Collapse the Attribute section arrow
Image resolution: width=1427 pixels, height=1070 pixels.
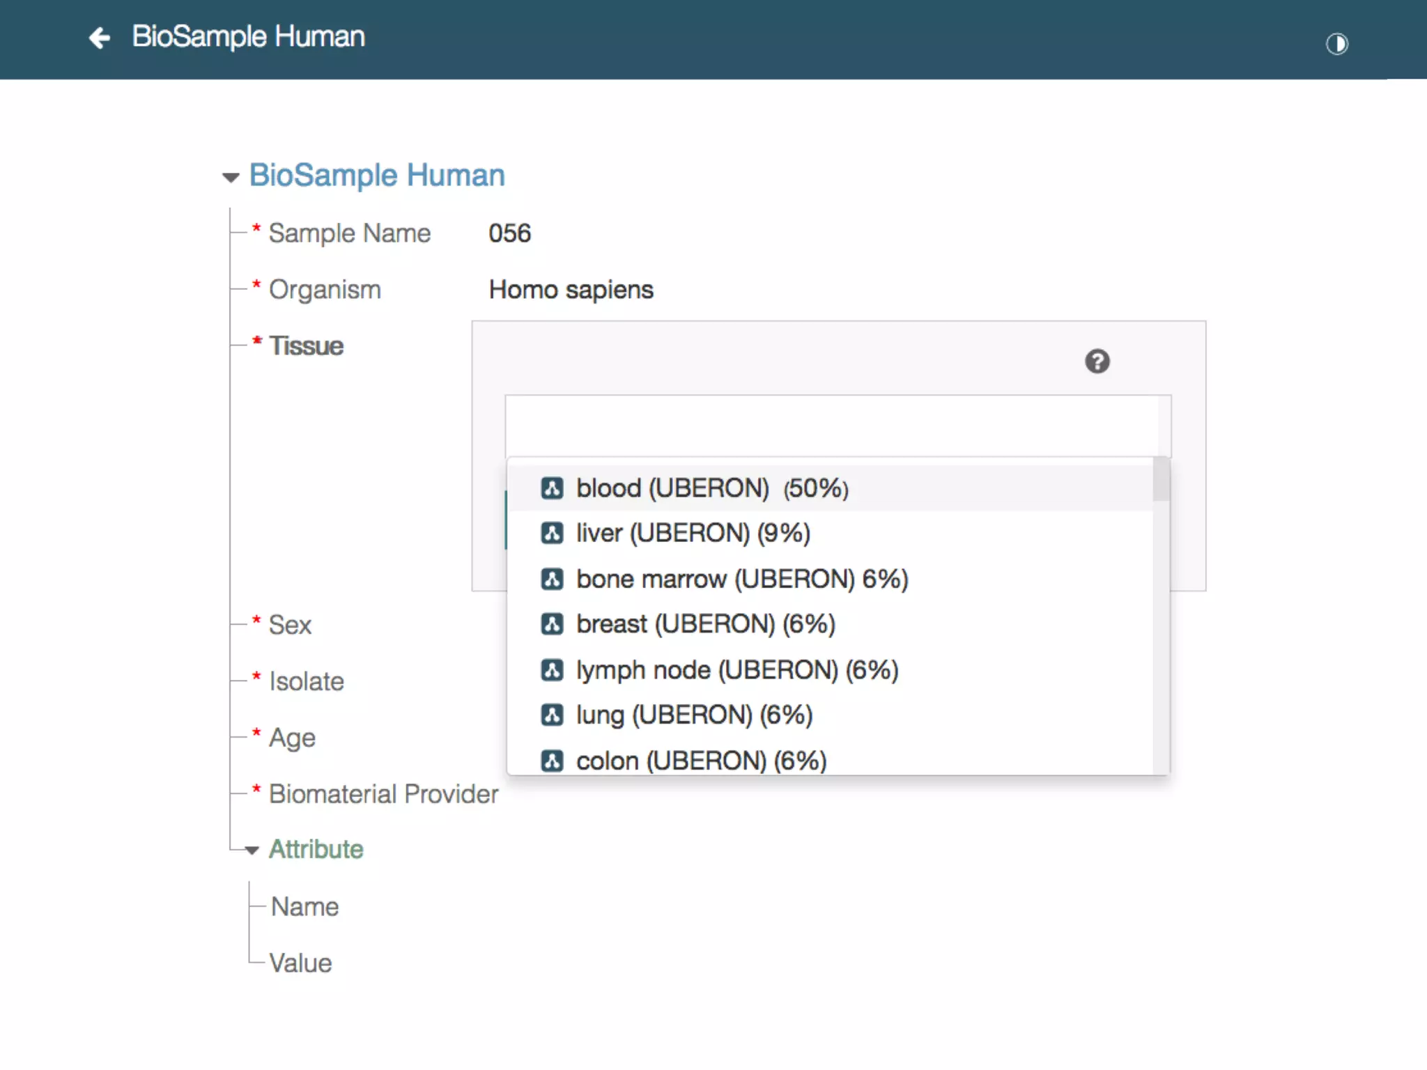point(252,850)
